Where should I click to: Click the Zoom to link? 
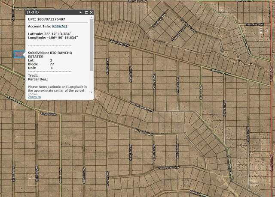pos(34,97)
